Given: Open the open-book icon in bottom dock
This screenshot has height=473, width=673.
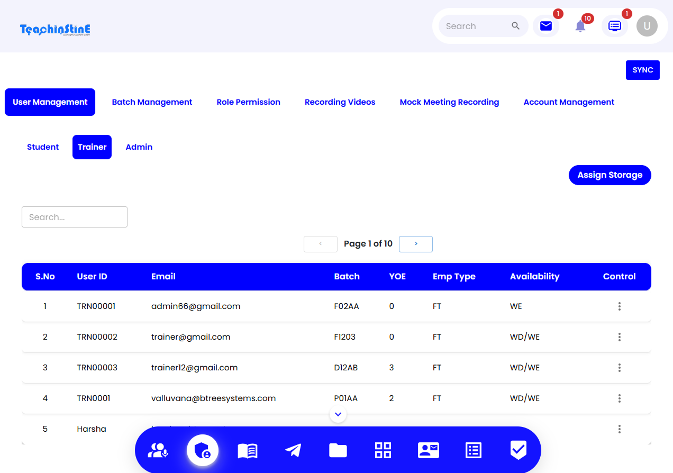Looking at the screenshot, I should tap(248, 450).
